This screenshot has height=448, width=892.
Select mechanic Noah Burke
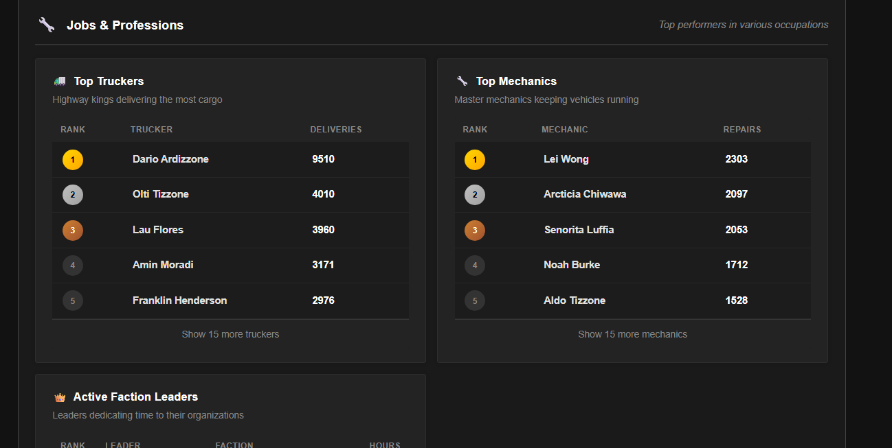click(572, 265)
